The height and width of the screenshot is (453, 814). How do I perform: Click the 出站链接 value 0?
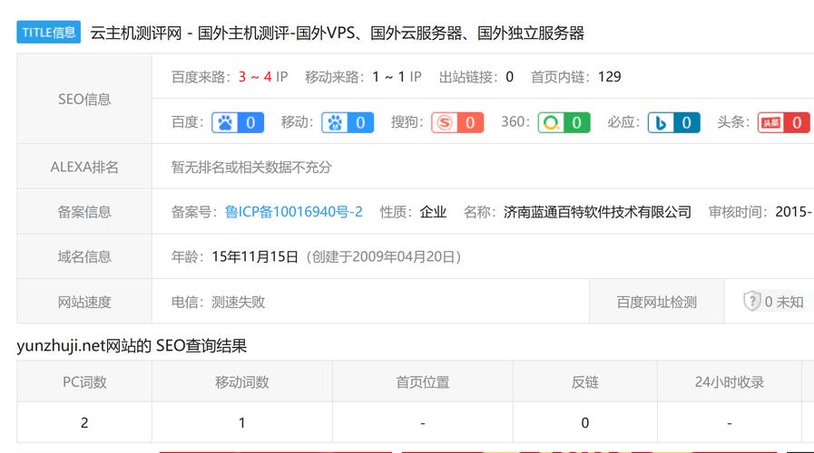tap(510, 77)
